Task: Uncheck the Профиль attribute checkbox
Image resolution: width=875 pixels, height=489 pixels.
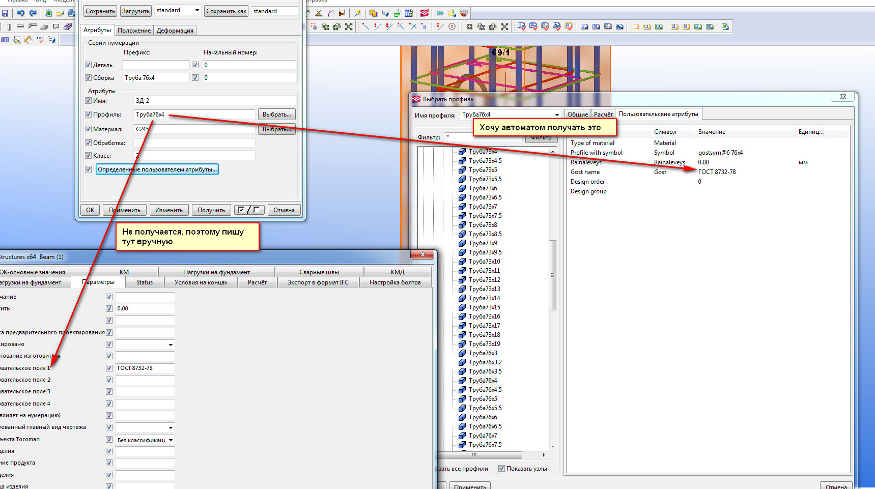Action: tap(88, 114)
